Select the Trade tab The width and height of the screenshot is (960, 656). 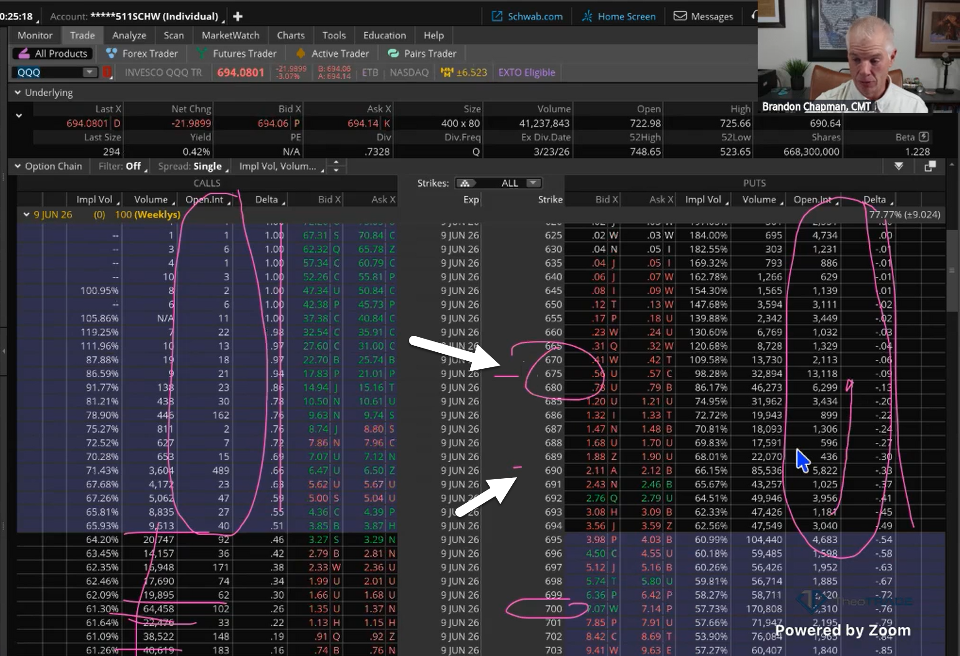point(83,35)
